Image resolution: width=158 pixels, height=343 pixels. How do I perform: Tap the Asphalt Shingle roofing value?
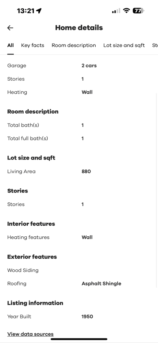click(101, 284)
